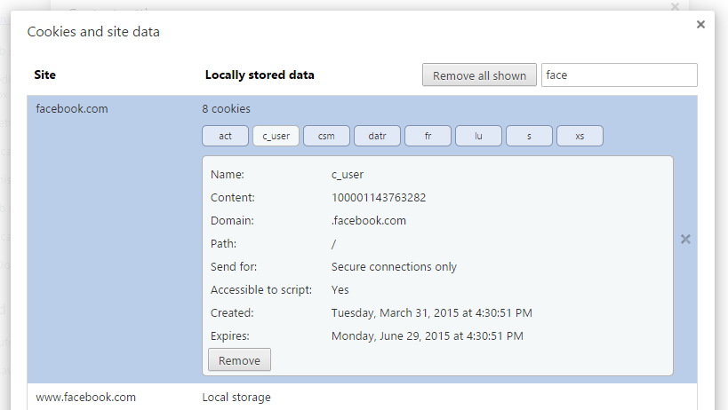Click the Path value slash
The height and width of the screenshot is (410, 728).
333,244
